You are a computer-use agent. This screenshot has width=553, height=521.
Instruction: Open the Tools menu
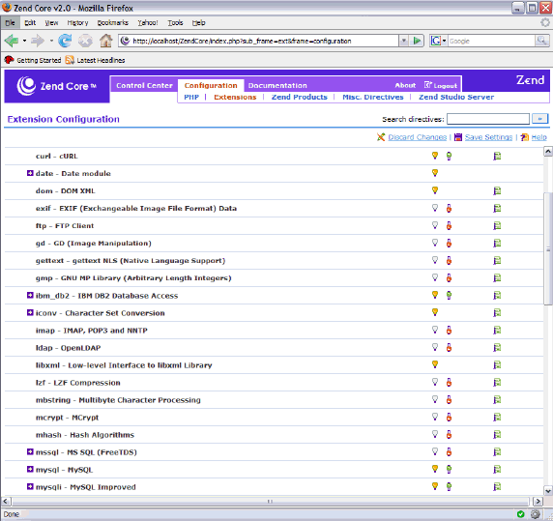pyautogui.click(x=175, y=23)
